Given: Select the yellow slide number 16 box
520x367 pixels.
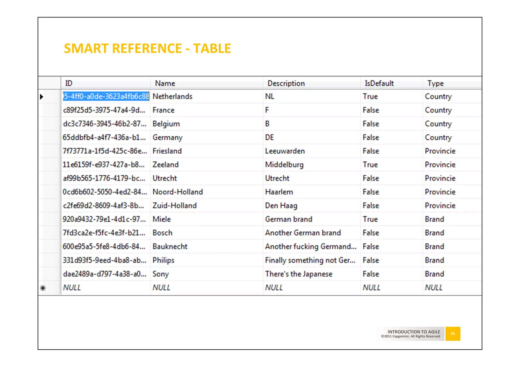Looking at the screenshot, I should [x=453, y=334].
